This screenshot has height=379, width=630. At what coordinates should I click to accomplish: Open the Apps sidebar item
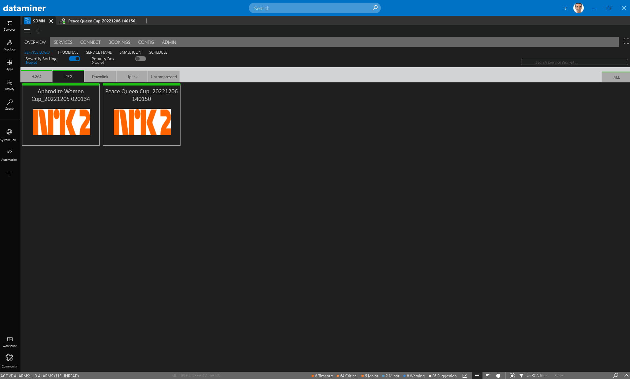coord(10,65)
